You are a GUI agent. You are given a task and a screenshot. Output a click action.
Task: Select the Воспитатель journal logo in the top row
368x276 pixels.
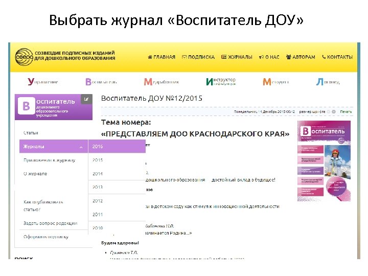101,82
